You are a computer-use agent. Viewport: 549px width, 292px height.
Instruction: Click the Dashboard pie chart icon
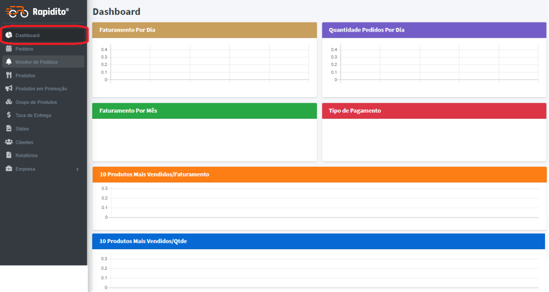[9, 35]
